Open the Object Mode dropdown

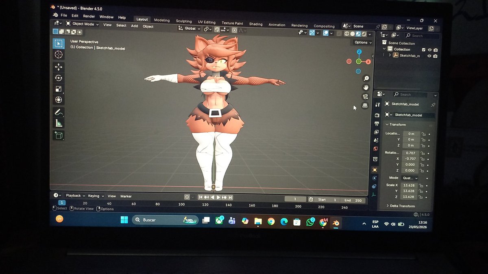click(82, 24)
